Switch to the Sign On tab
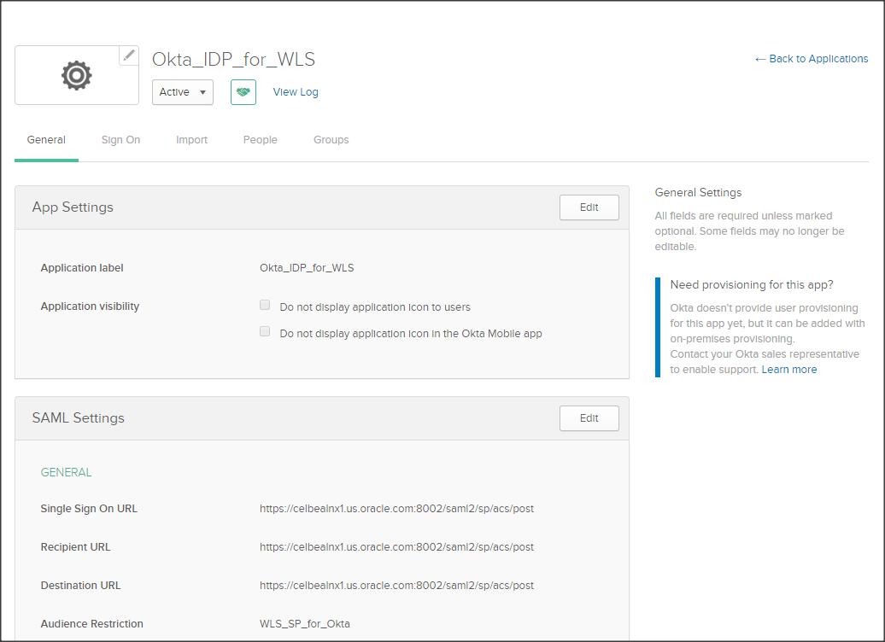Screen dimensions: 885x642 coord(120,140)
